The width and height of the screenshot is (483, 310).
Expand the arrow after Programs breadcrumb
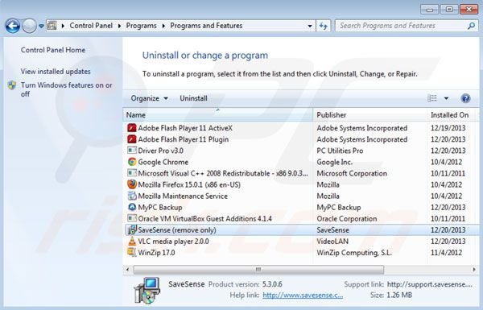coord(163,26)
